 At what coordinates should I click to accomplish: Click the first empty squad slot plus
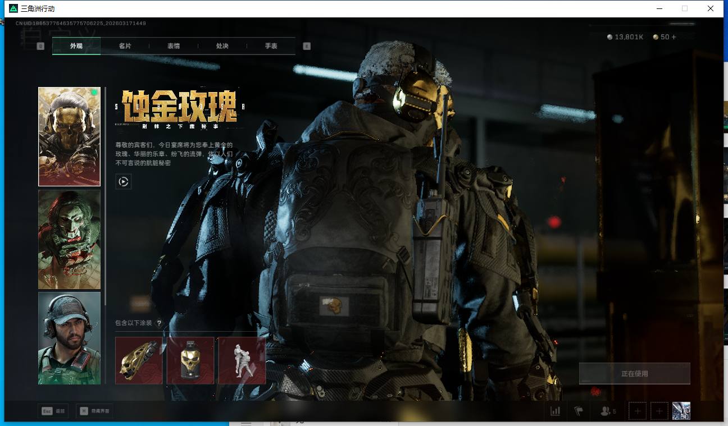click(637, 411)
